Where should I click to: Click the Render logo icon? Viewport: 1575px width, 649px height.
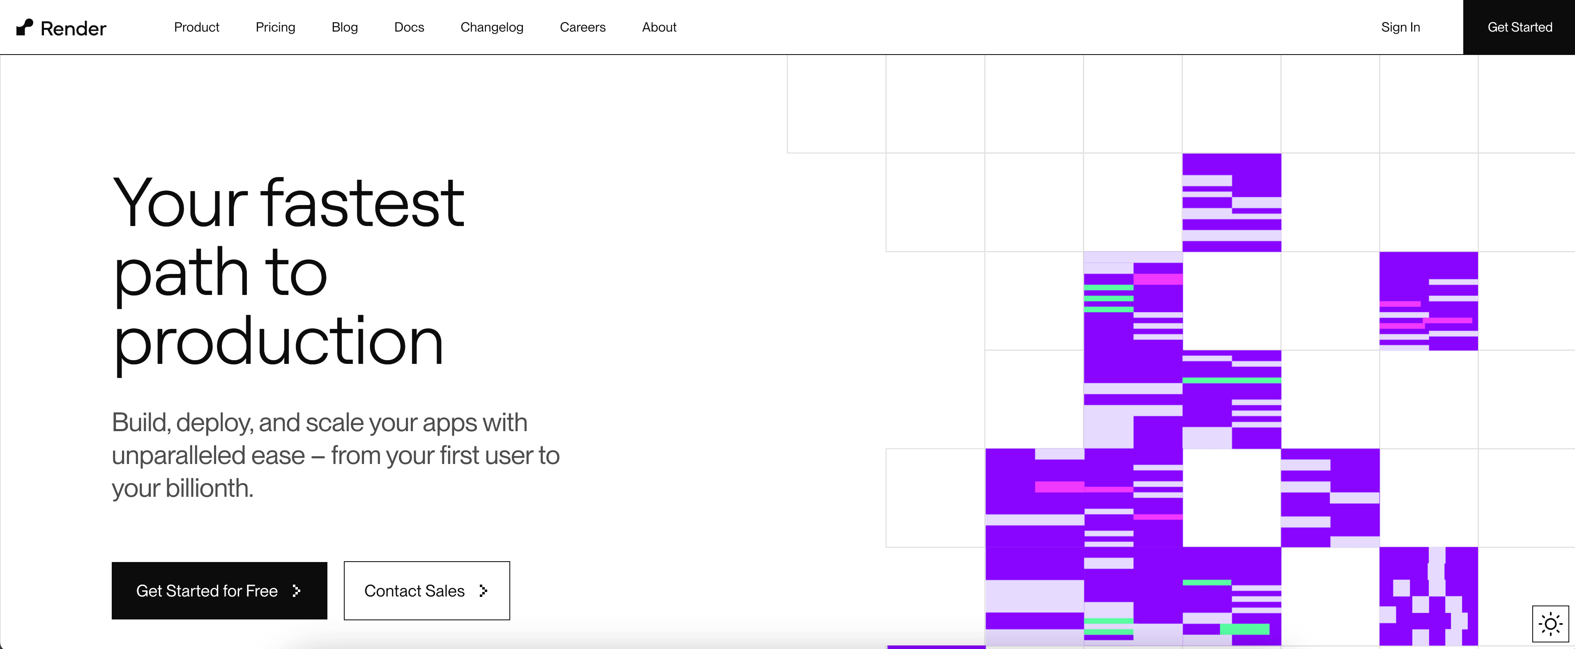(25, 27)
